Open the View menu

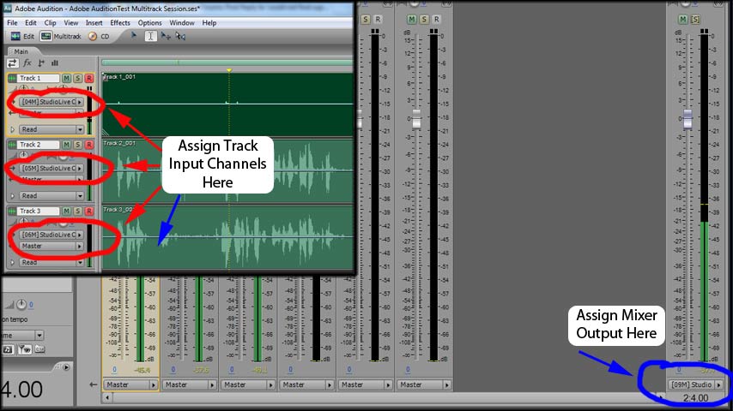coord(71,22)
